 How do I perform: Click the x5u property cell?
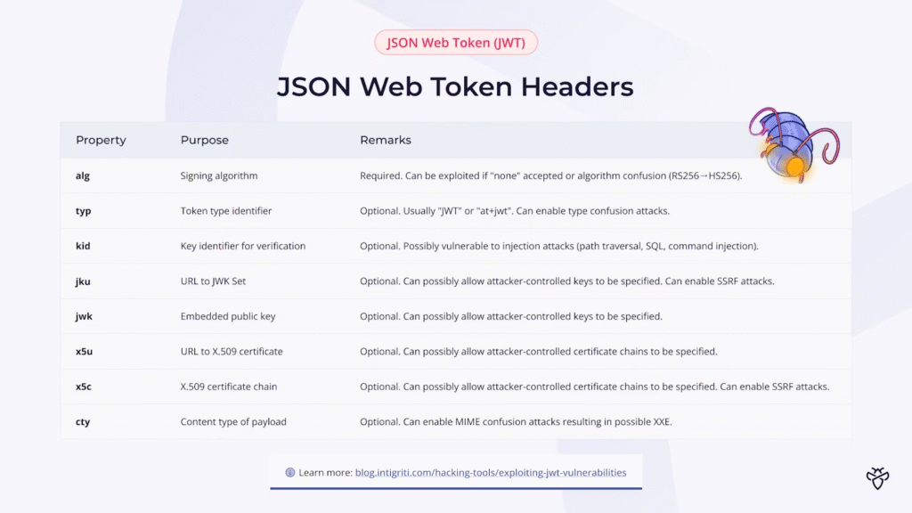coord(84,352)
